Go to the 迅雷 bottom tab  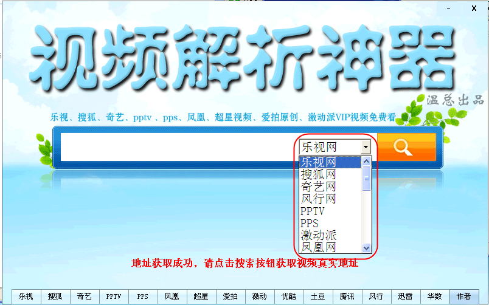406,296
